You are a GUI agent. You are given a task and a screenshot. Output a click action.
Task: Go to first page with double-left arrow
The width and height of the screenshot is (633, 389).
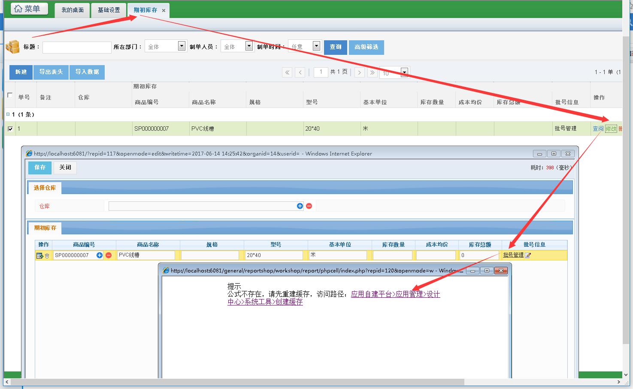(288, 72)
